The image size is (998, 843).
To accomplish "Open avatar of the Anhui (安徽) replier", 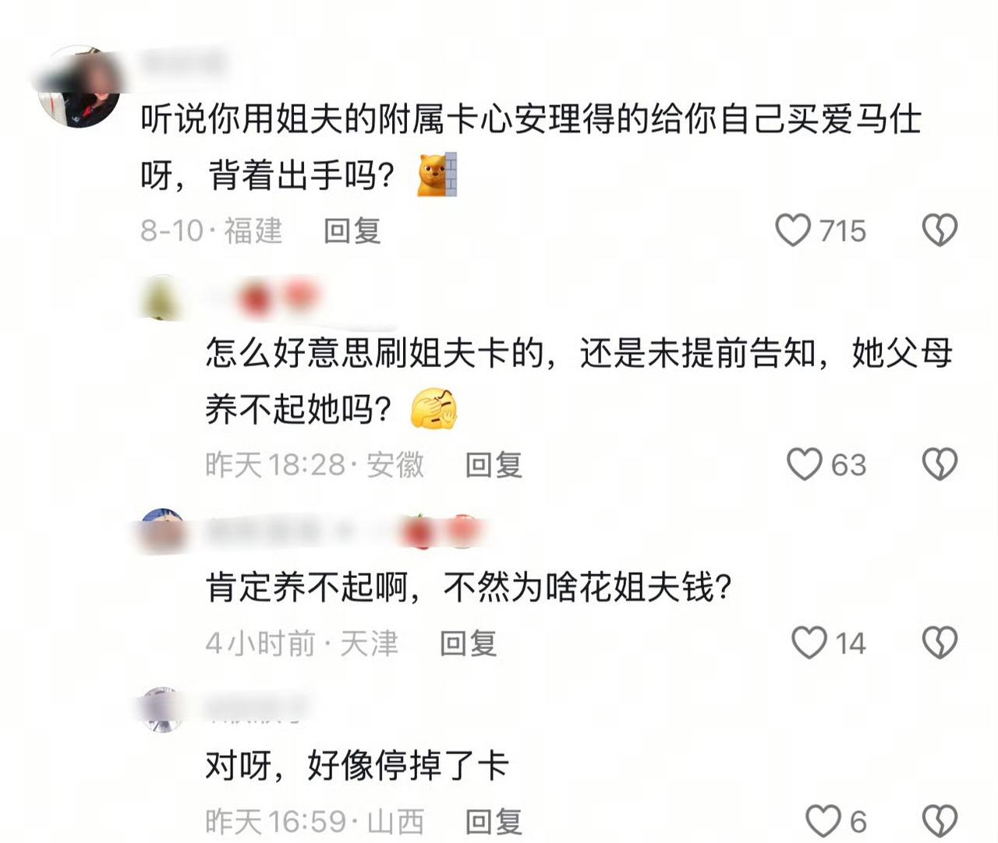I will click(161, 298).
